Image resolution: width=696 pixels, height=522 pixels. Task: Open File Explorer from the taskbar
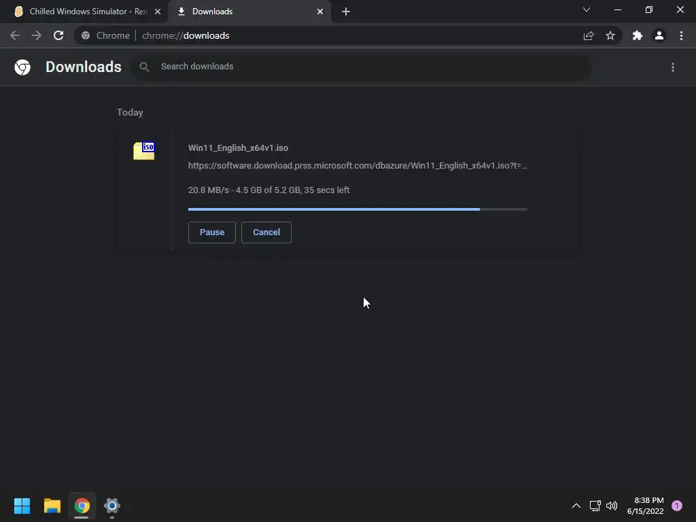click(52, 506)
